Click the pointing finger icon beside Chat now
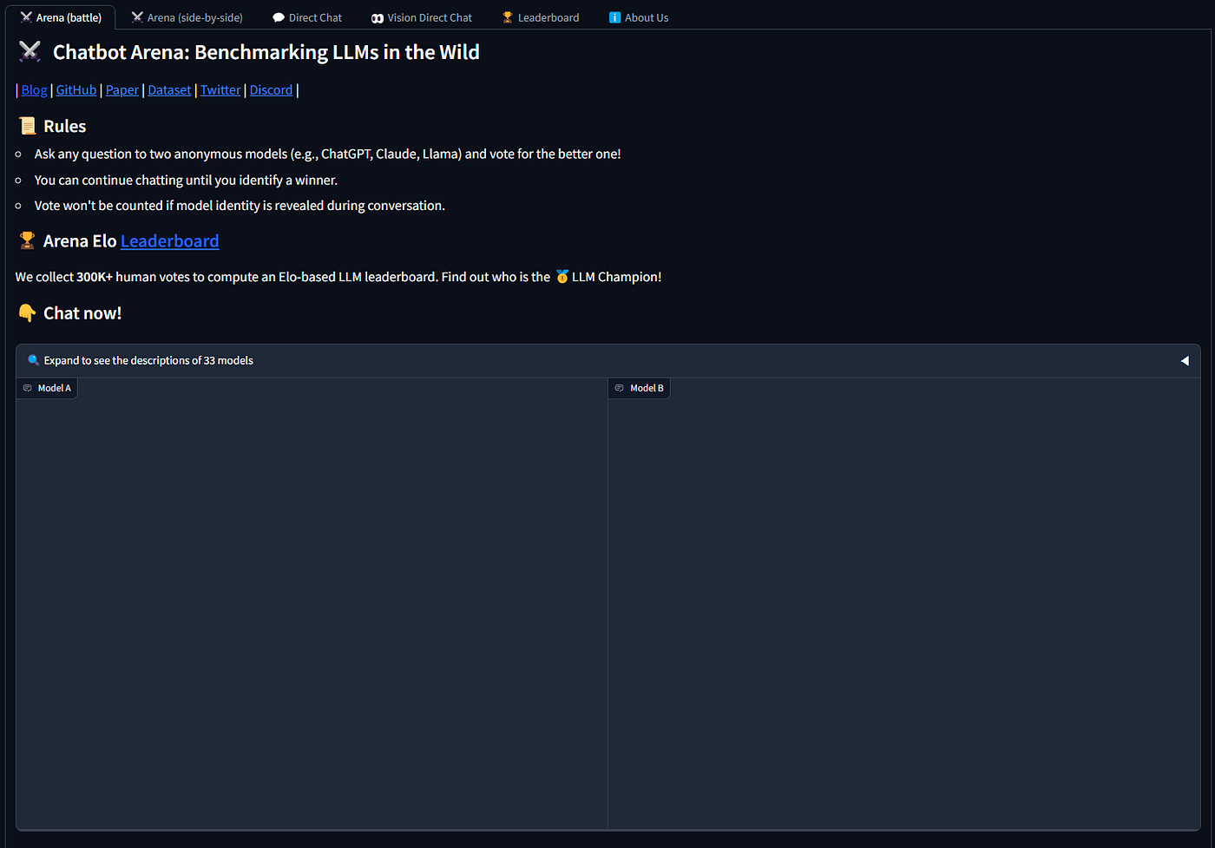Viewport: 1215px width, 848px height. pyautogui.click(x=25, y=312)
